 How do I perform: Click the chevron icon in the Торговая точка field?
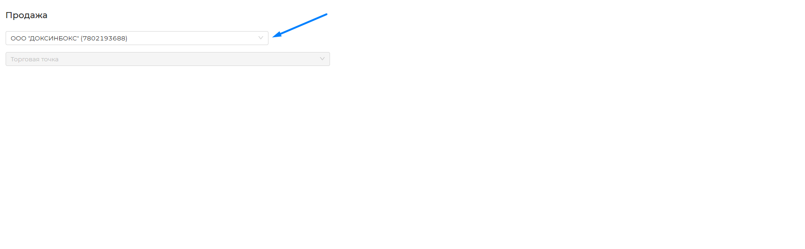(x=322, y=59)
